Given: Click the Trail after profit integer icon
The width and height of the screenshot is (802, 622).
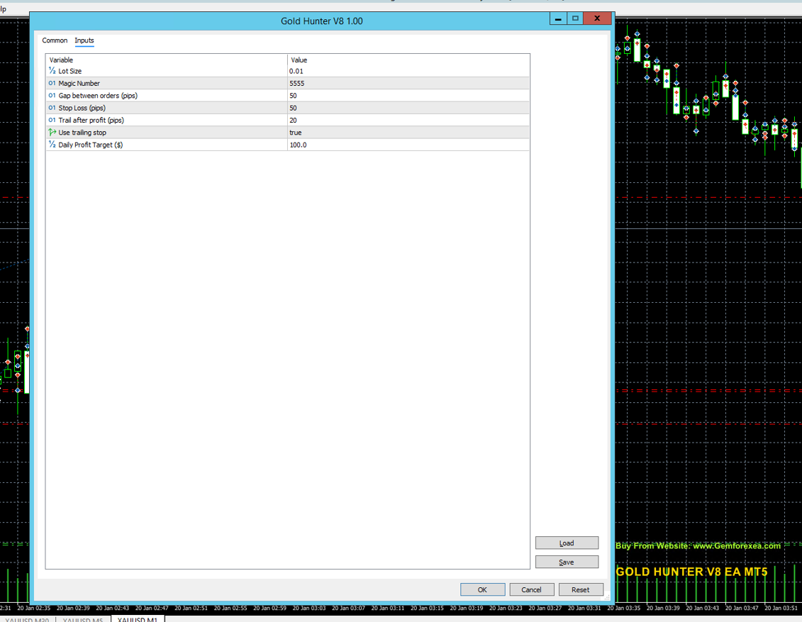Looking at the screenshot, I should point(52,120).
